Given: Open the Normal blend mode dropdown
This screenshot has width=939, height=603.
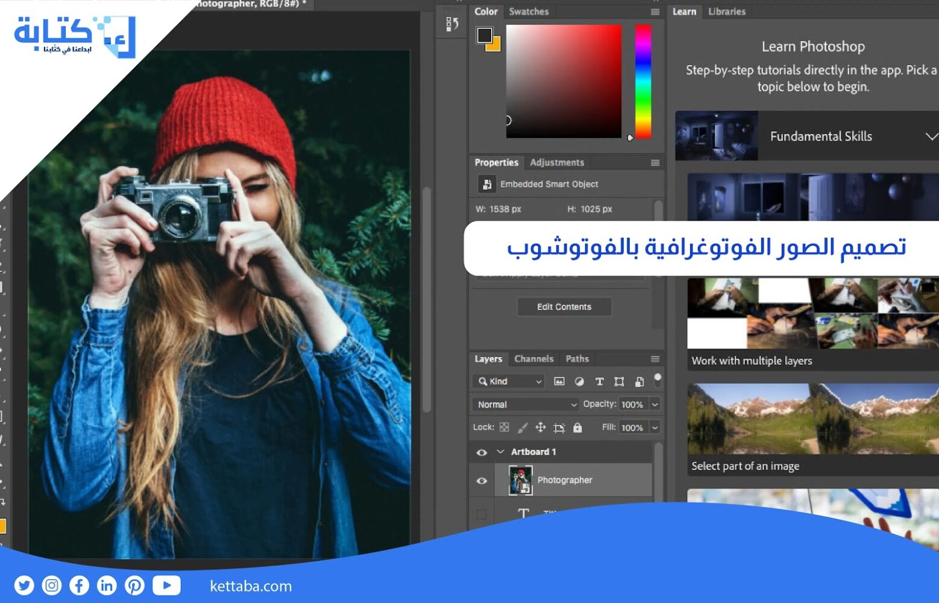Looking at the screenshot, I should (526, 405).
